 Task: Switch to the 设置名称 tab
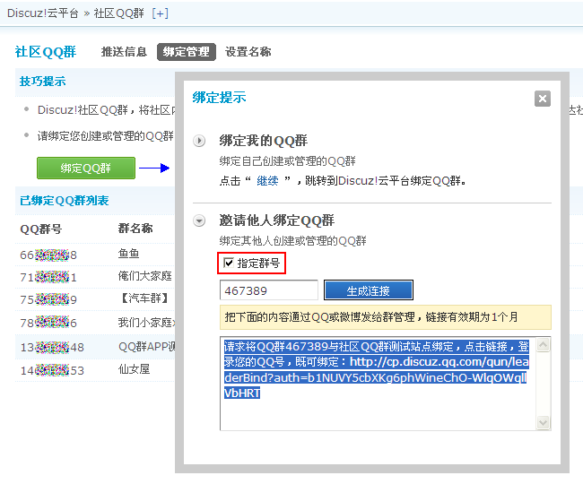(248, 52)
